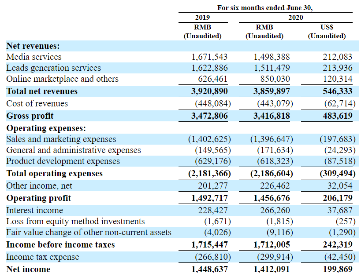Click Sales and marketing 2019 value (1,402,625)
This screenshot has width=361, height=273.
point(209,139)
